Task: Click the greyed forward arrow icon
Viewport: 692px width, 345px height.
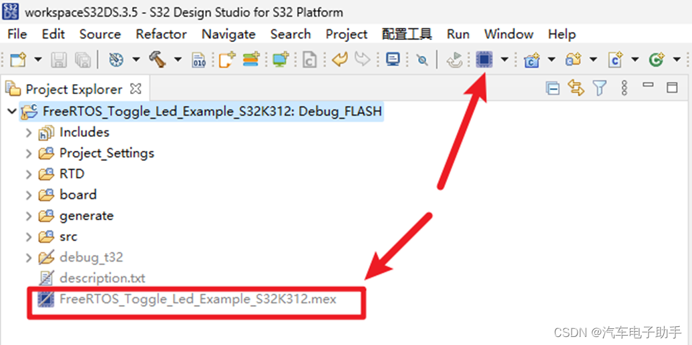Action: pyautogui.click(x=362, y=59)
